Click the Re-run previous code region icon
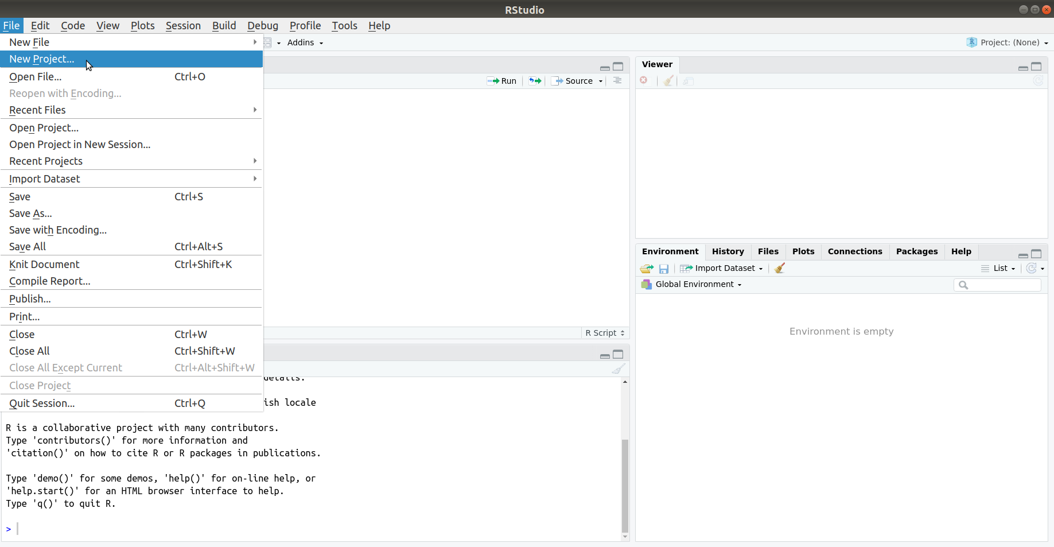This screenshot has width=1054, height=547. tap(535, 80)
